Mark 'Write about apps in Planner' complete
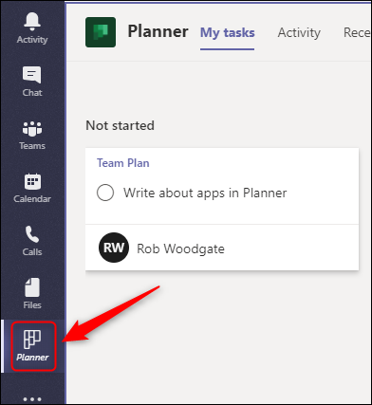The width and height of the screenshot is (372, 405). point(105,193)
